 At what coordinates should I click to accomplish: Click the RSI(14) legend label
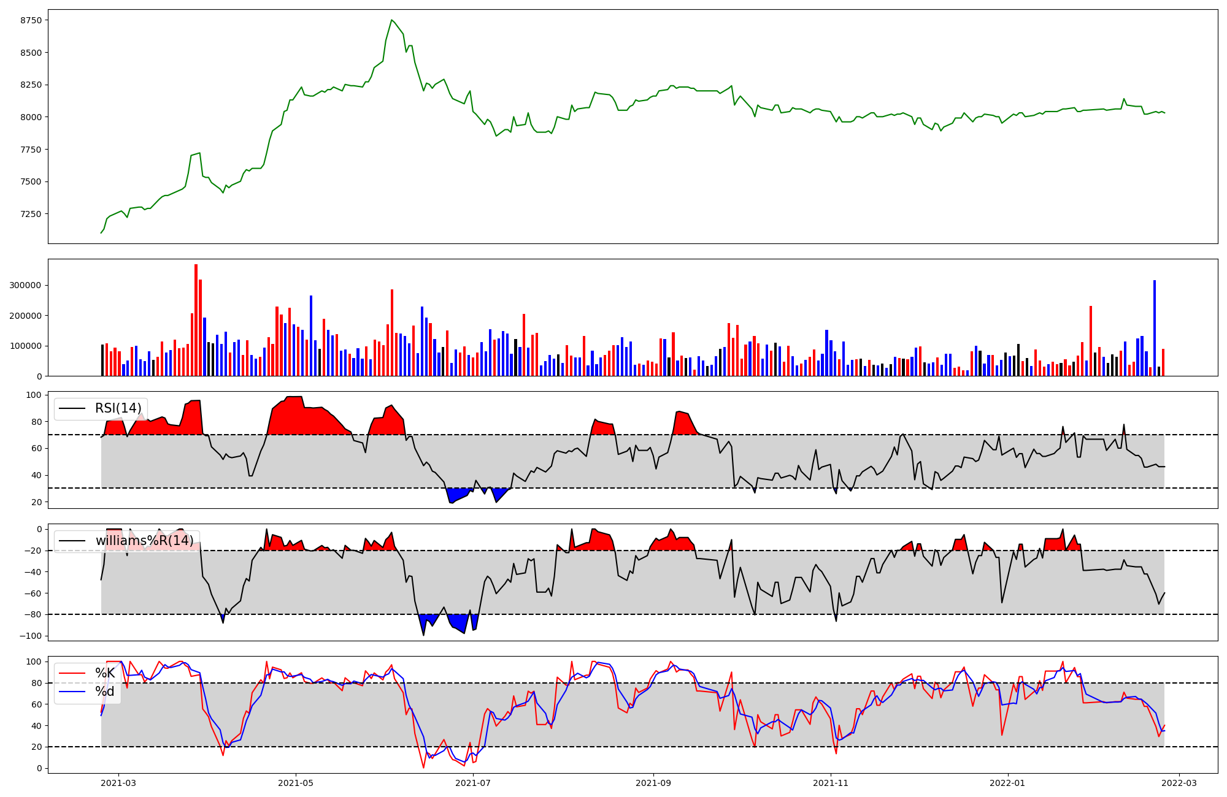(118, 408)
